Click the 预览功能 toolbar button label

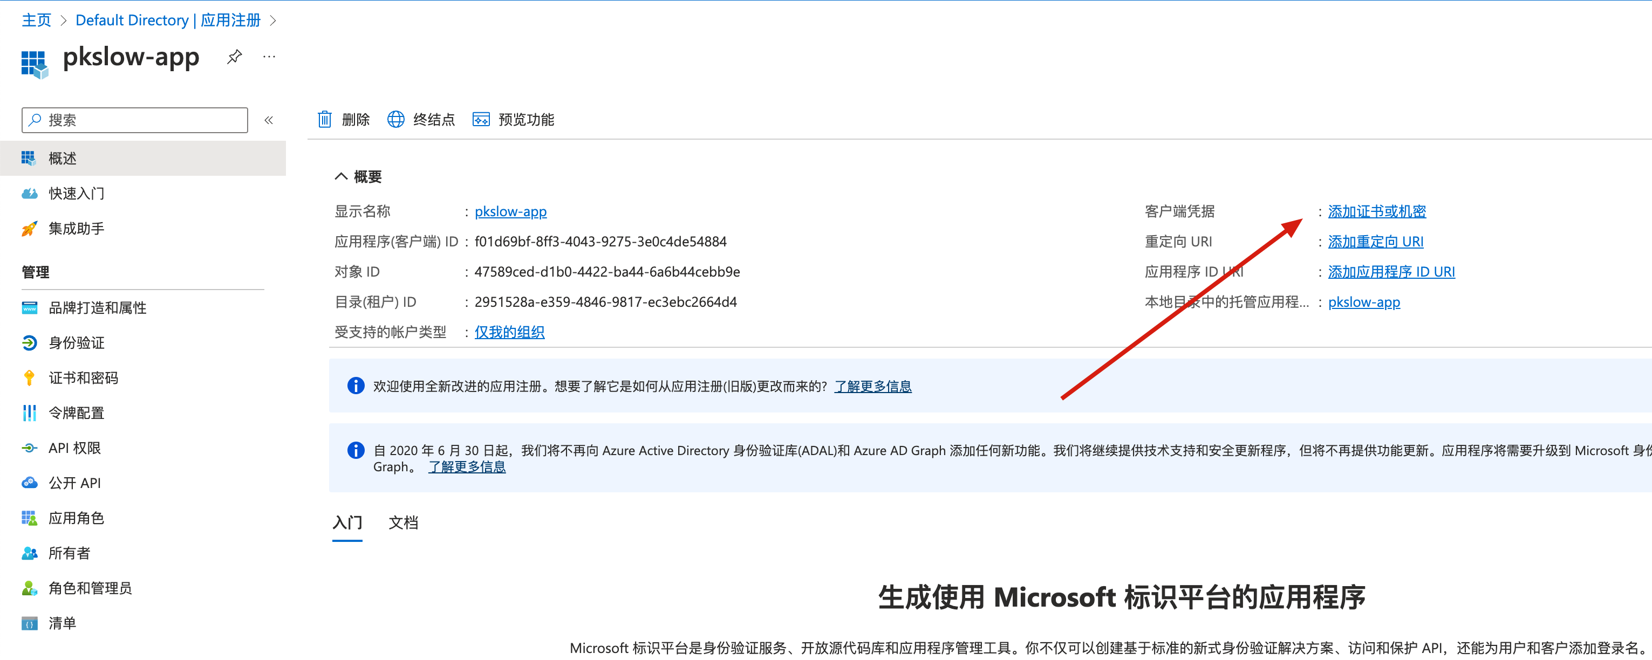(x=527, y=120)
